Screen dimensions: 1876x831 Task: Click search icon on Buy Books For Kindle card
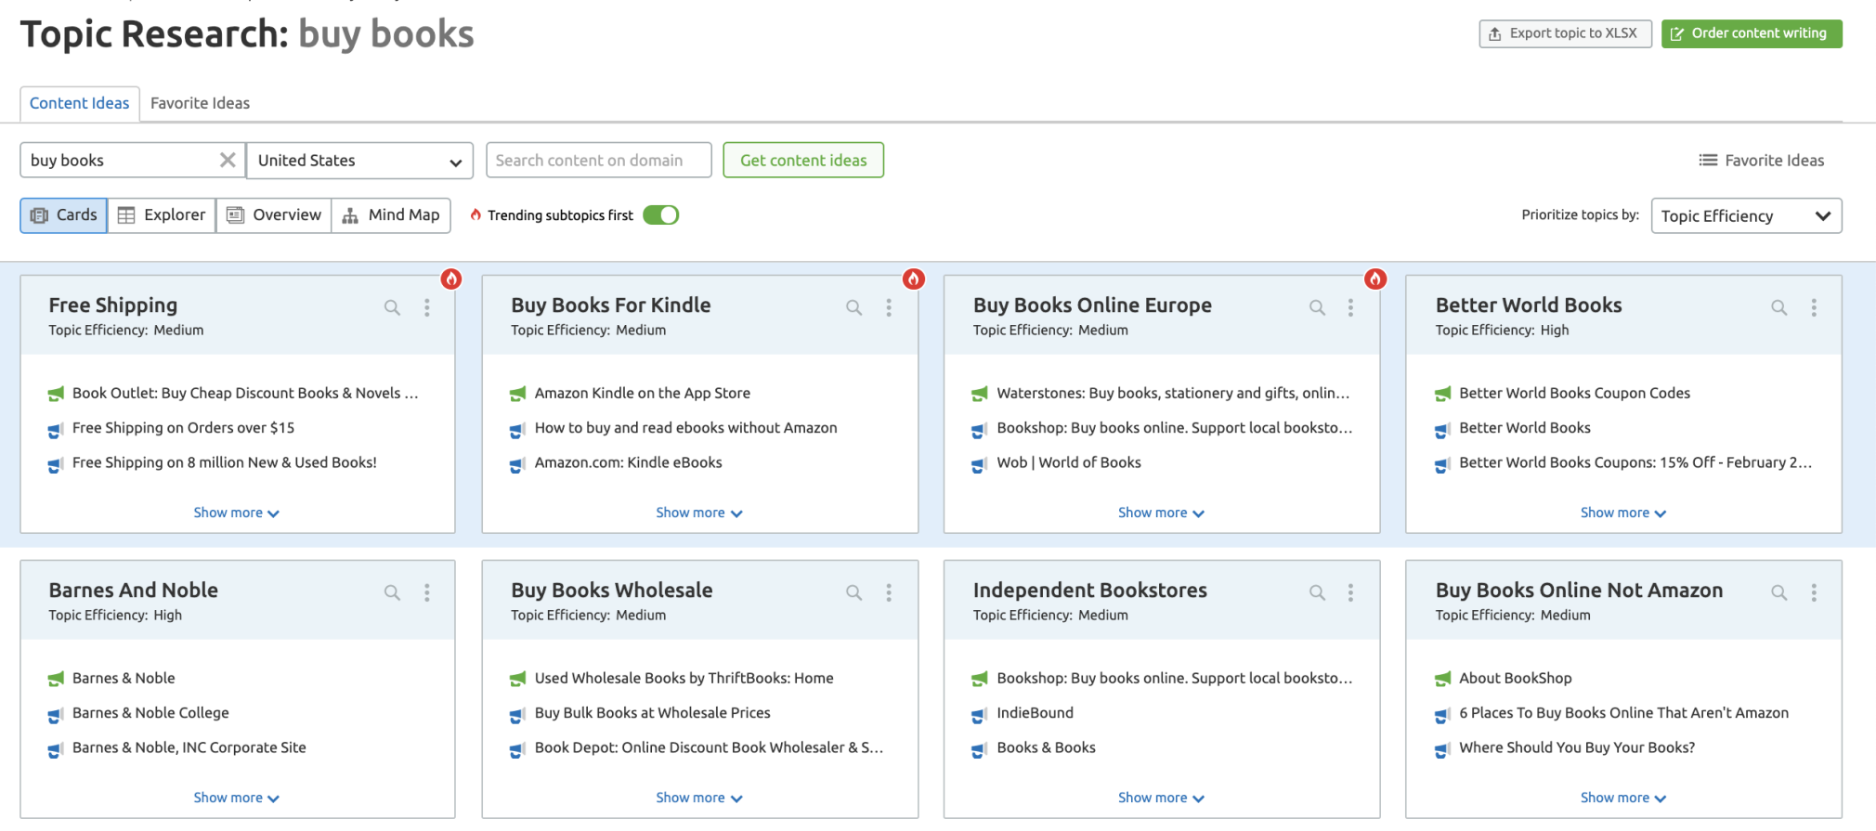[854, 307]
